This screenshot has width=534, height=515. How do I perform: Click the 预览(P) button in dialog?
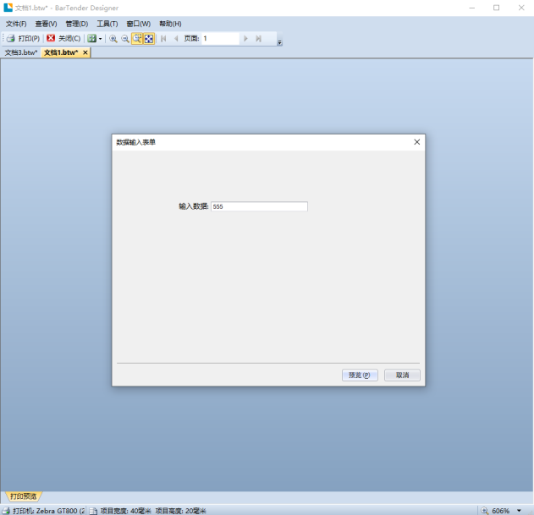click(x=360, y=375)
